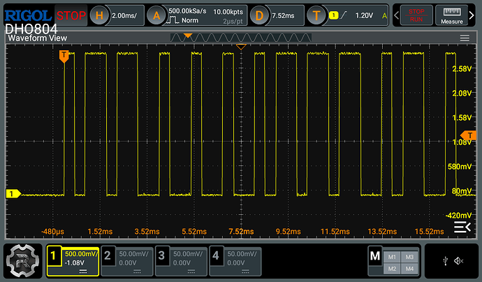This screenshot has height=282, width=482.
Task: Click the Waveform View title
Action: (x=38, y=38)
